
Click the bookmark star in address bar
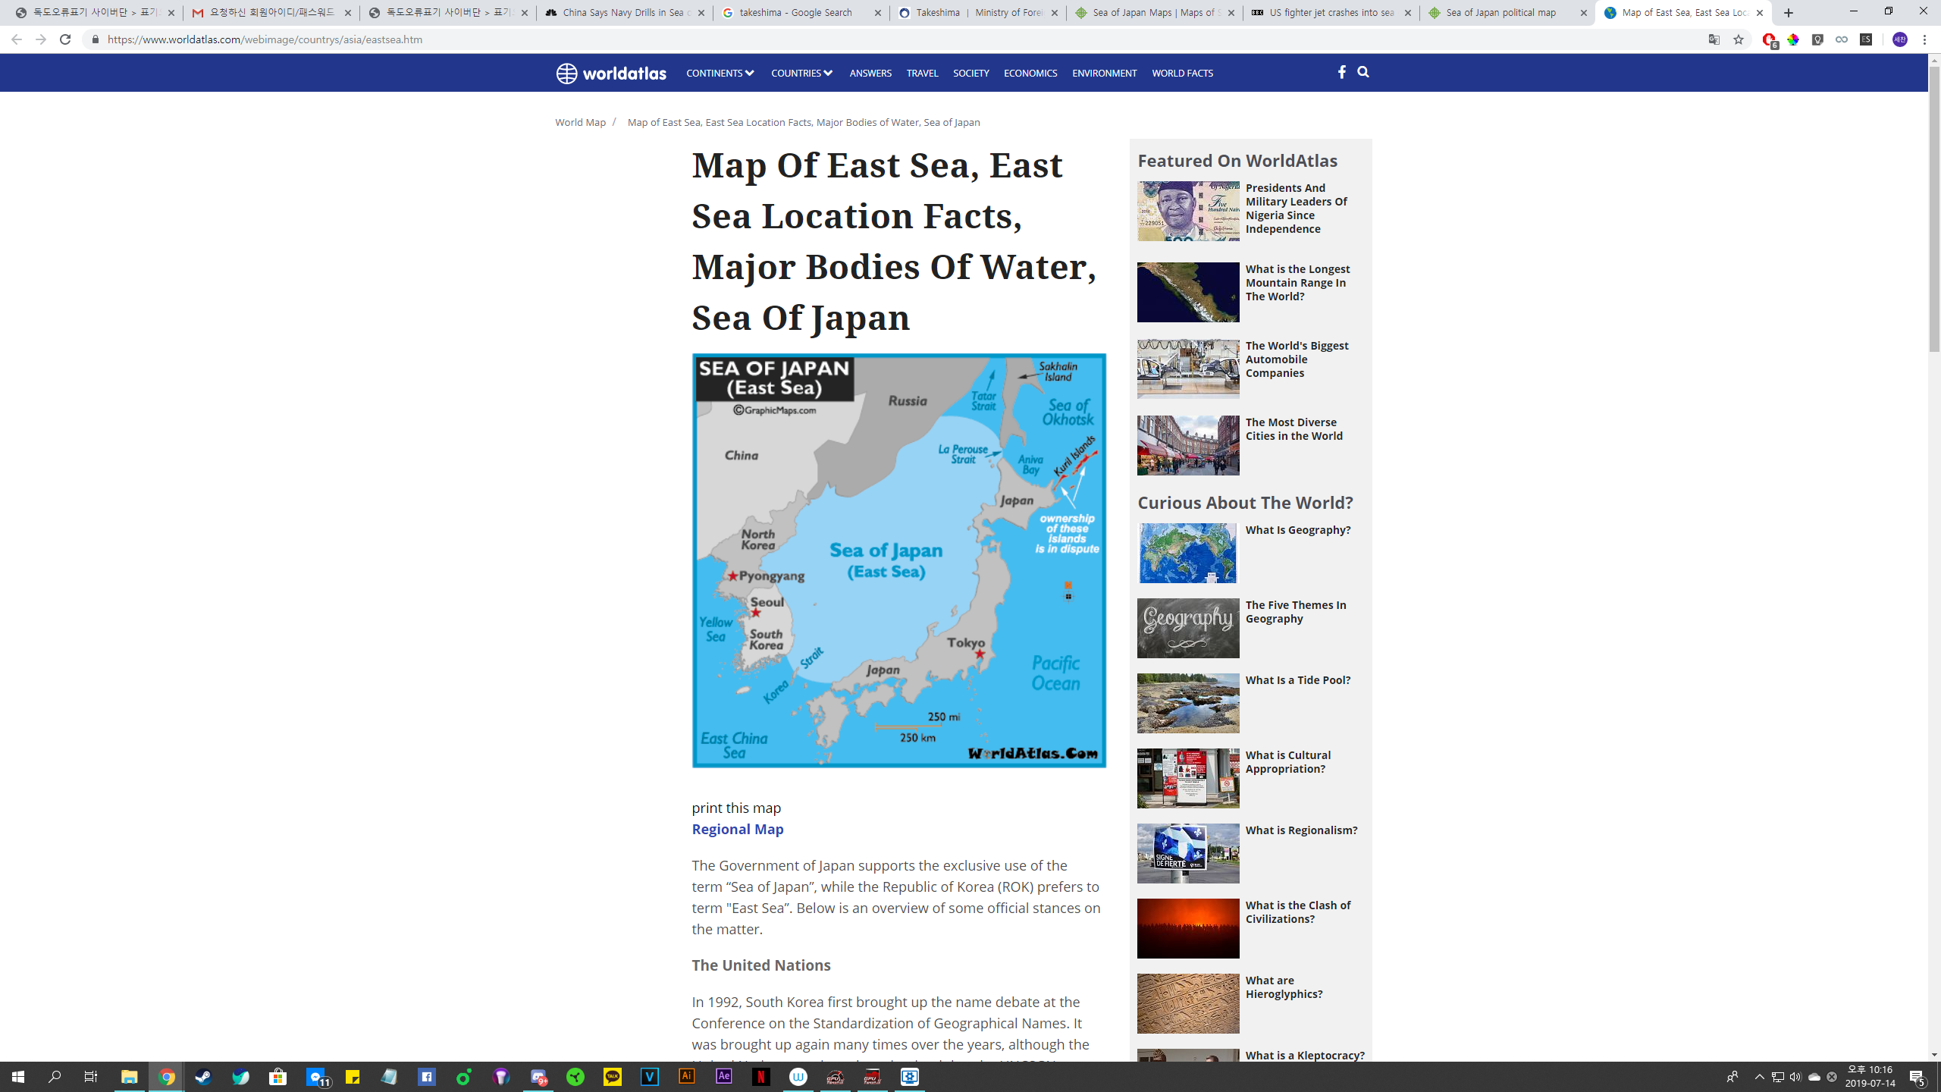(1739, 39)
